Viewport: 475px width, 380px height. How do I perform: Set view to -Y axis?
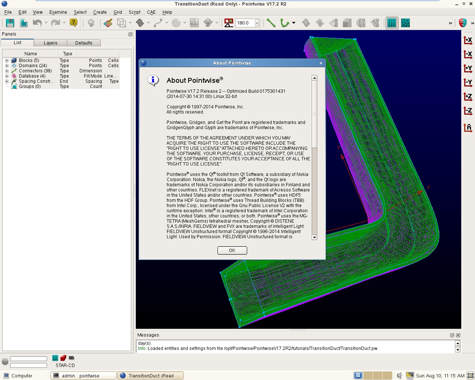[468, 82]
